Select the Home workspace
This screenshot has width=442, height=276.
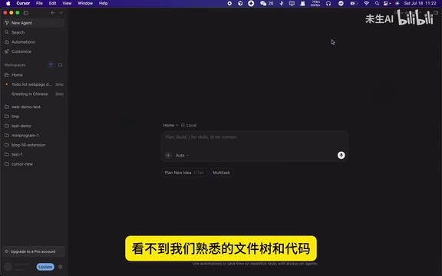tap(33, 75)
